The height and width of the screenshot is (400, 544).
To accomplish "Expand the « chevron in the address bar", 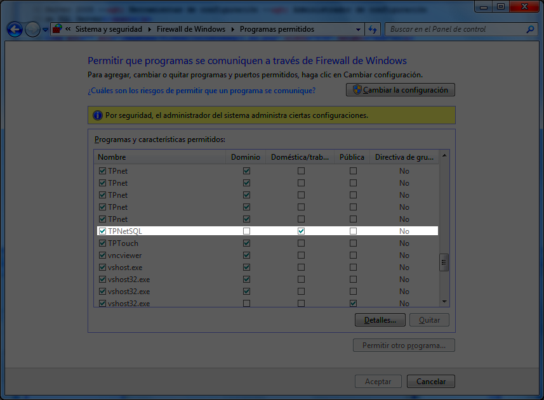I will pos(68,29).
